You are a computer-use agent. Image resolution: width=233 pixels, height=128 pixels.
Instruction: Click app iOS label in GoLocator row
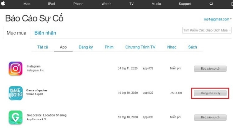click(148, 117)
